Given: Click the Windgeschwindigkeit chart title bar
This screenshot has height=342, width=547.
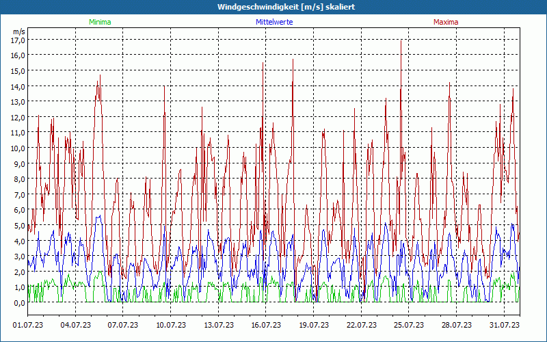Looking at the screenshot, I should point(273,7).
